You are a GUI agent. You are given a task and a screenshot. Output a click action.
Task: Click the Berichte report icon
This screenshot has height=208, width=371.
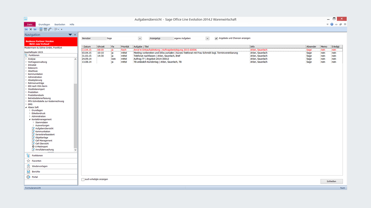coord(28,171)
